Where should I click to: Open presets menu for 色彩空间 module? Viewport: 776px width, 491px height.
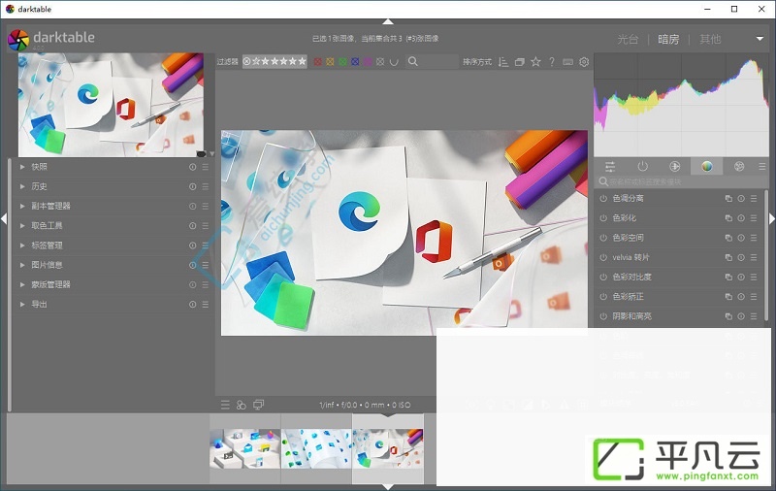click(x=754, y=238)
